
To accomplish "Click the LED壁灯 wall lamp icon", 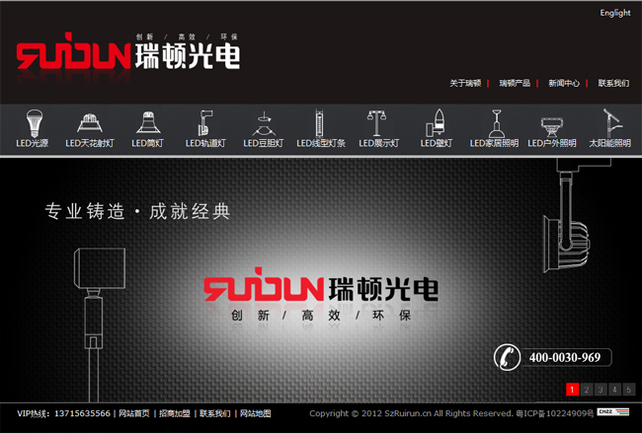I will pos(436,122).
